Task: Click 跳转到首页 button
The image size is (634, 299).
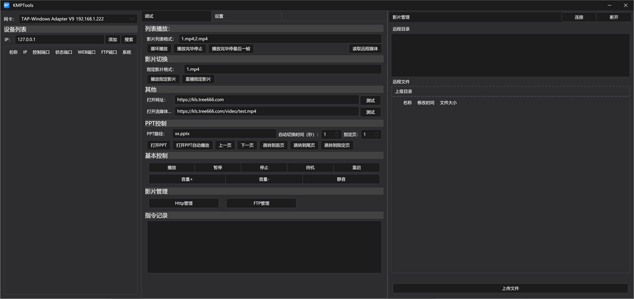Action: click(x=273, y=145)
